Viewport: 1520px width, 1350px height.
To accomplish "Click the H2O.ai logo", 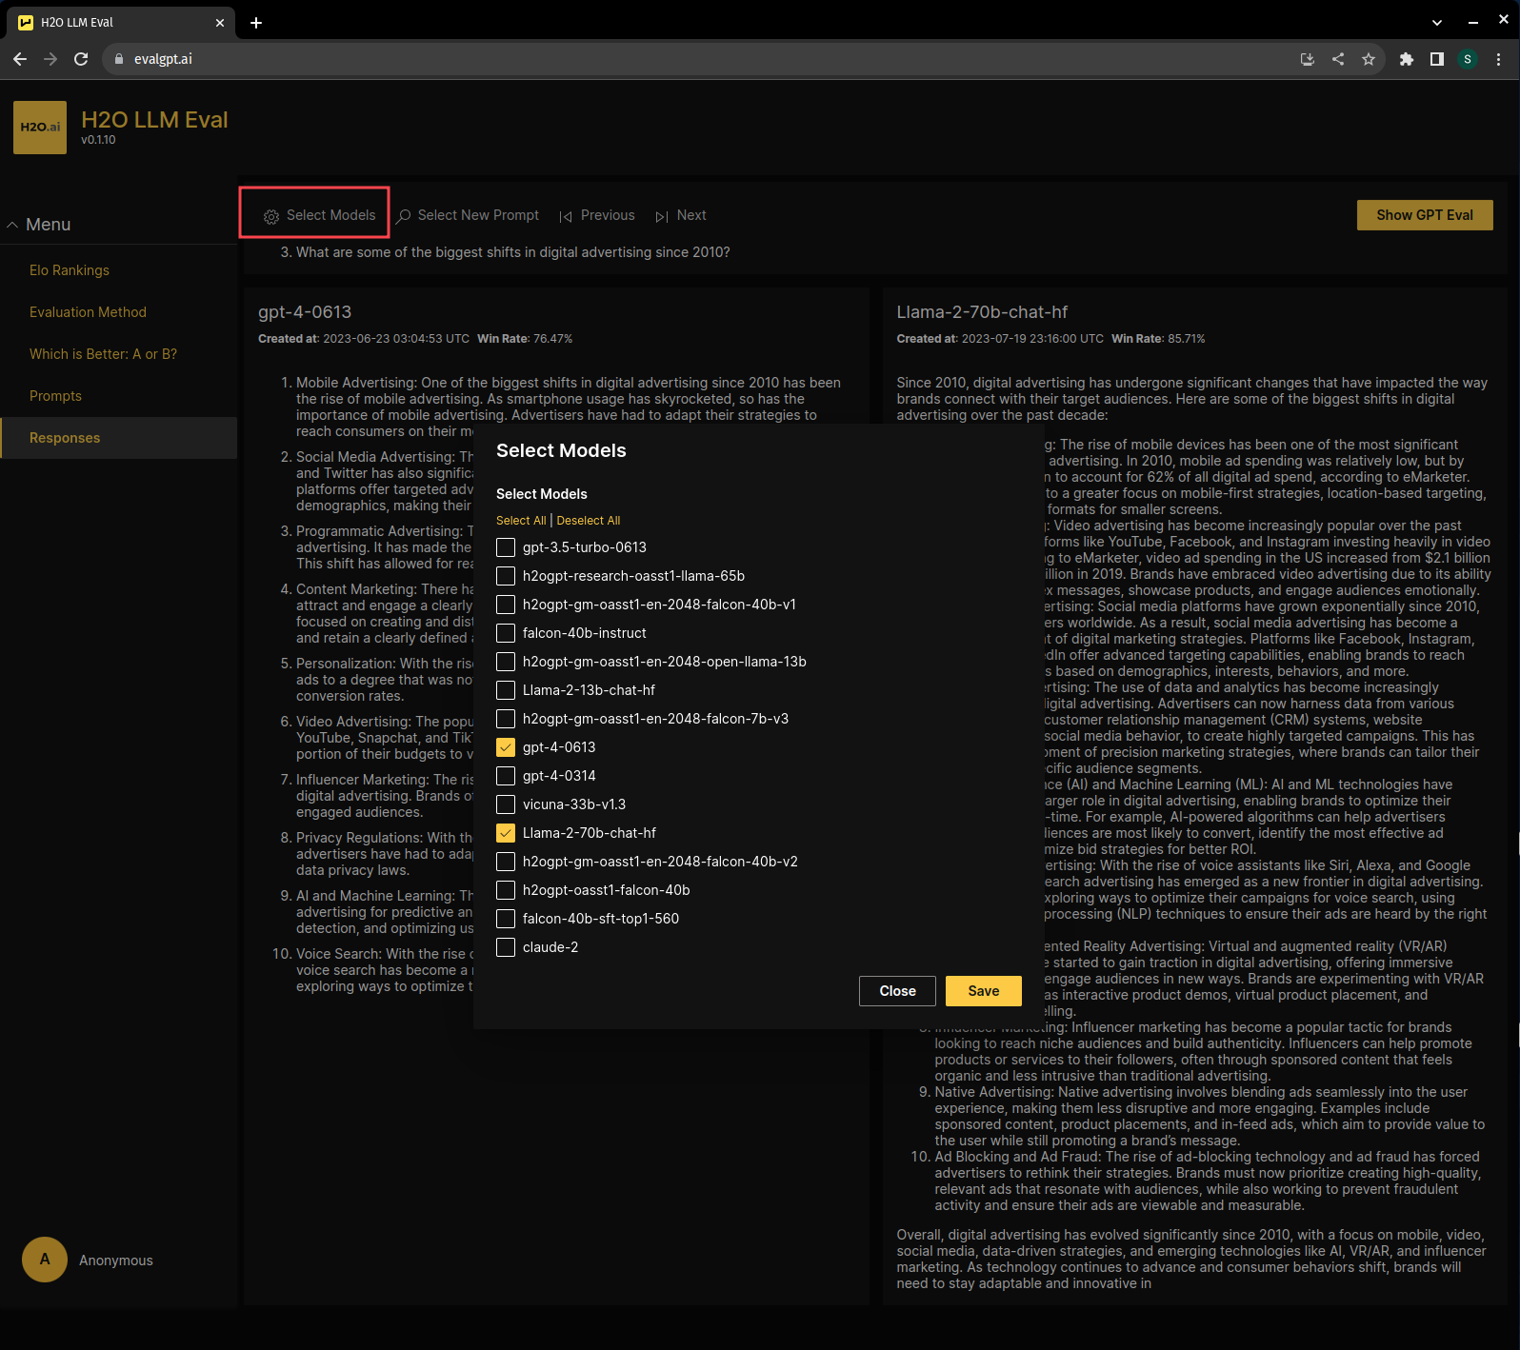I will [x=40, y=128].
